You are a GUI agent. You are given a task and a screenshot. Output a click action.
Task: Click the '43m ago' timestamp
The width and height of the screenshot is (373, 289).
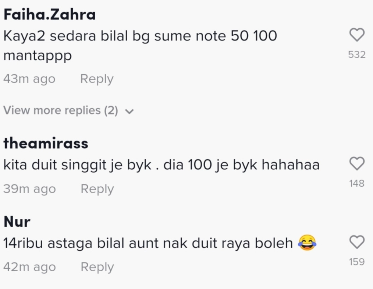pos(29,79)
